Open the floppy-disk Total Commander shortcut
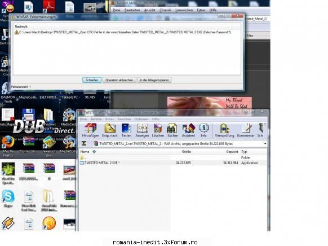 pos(28,117)
